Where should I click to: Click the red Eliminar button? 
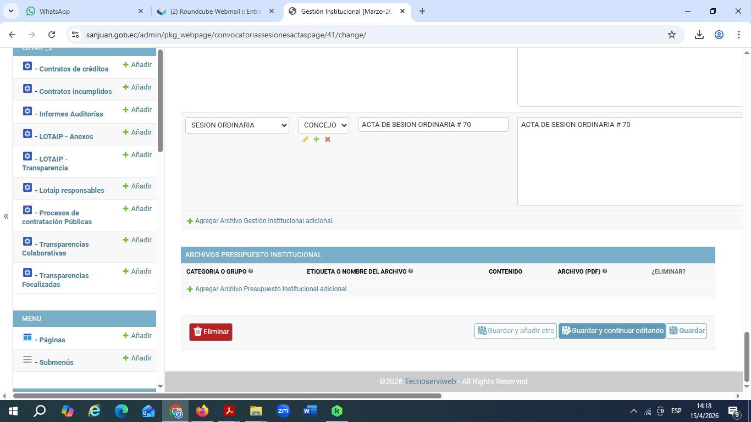pos(211,332)
